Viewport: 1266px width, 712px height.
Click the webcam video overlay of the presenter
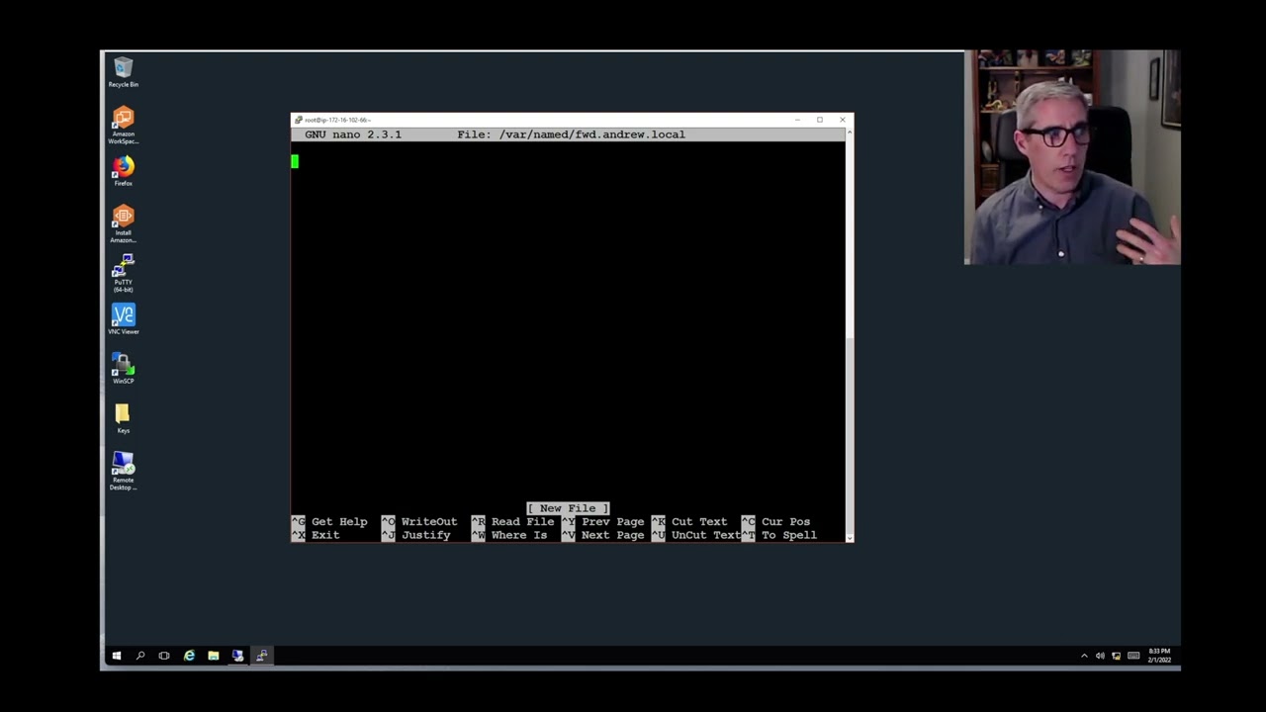(1072, 157)
